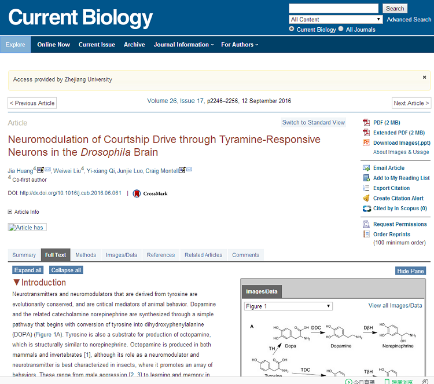Click the Download Images (.ppt) icon
The height and width of the screenshot is (384, 434).
point(366,142)
